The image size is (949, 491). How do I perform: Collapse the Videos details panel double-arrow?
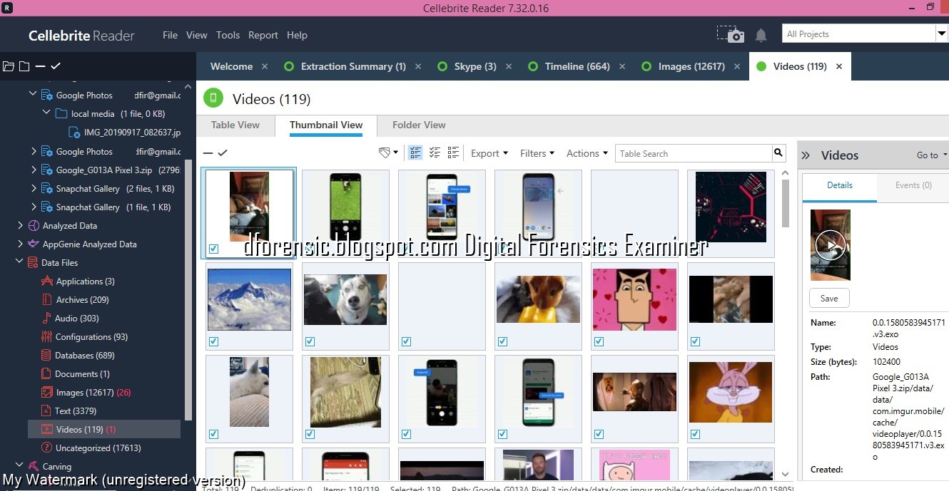(x=806, y=155)
